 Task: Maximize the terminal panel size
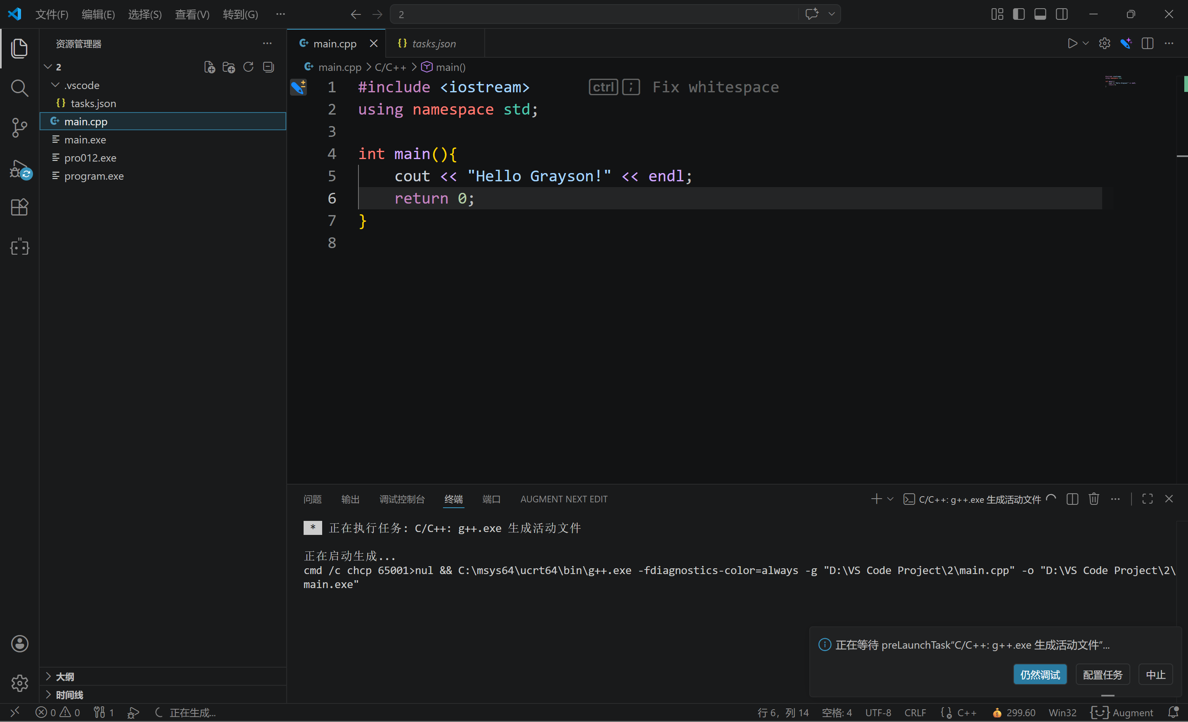(1147, 499)
